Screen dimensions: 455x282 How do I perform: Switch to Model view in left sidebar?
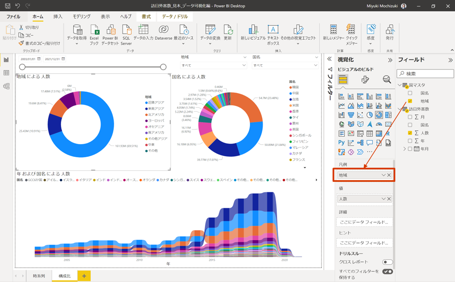(x=6, y=86)
